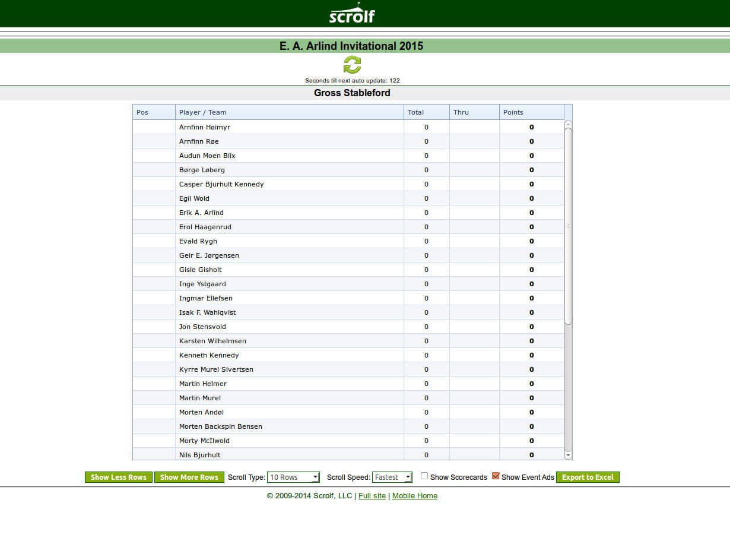Click the Export to Excel button
The width and height of the screenshot is (730, 544).
pos(588,476)
